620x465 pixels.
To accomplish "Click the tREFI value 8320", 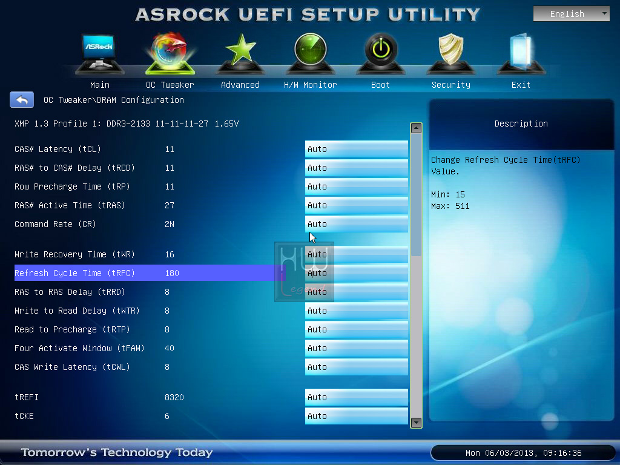I will pos(174,397).
